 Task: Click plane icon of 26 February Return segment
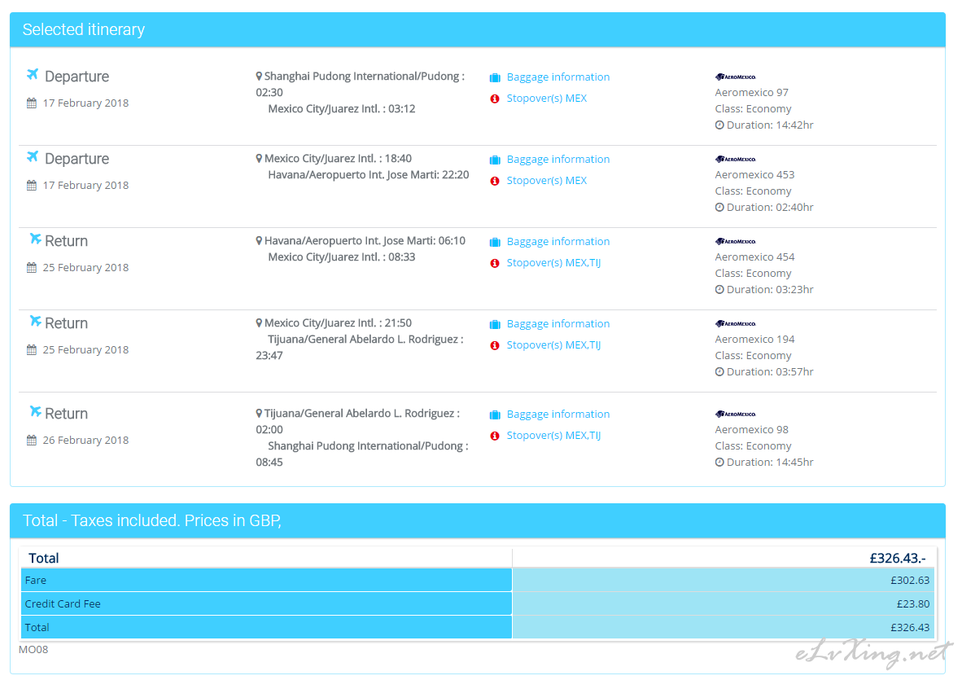pos(36,411)
